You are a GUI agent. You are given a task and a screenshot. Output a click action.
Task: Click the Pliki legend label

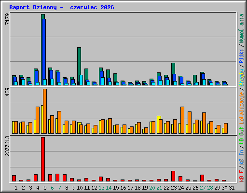(x=242, y=56)
